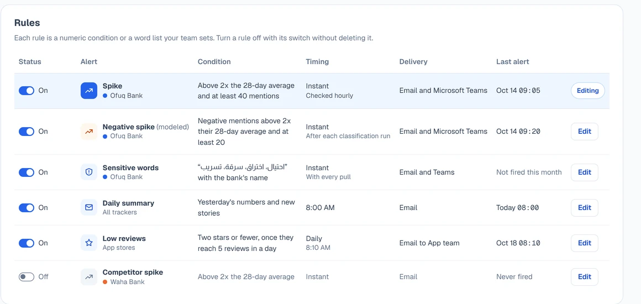Switch off the Low reviews rule

pos(27,243)
